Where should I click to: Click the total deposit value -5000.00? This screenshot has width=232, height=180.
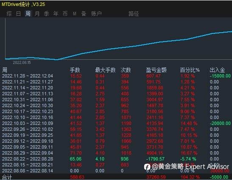pyautogui.click(x=219, y=177)
